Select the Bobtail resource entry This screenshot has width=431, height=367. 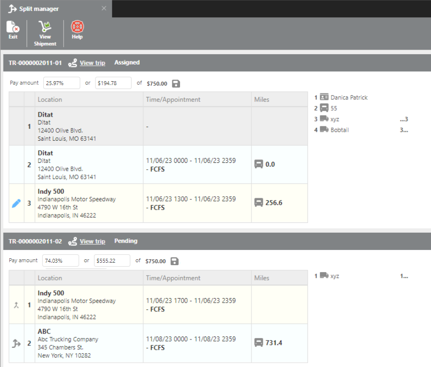tap(339, 130)
